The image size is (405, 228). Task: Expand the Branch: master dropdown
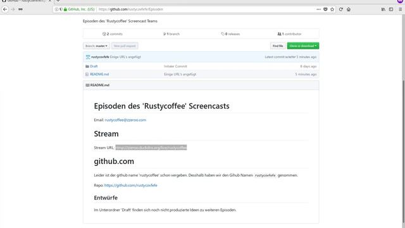96,46
